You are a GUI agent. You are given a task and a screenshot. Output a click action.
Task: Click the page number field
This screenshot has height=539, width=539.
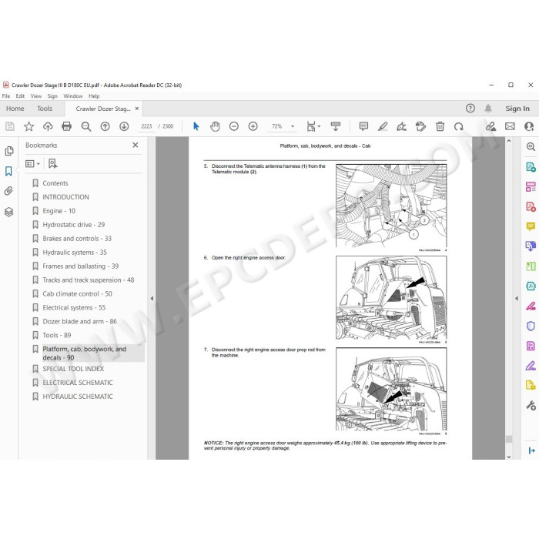[146, 126]
